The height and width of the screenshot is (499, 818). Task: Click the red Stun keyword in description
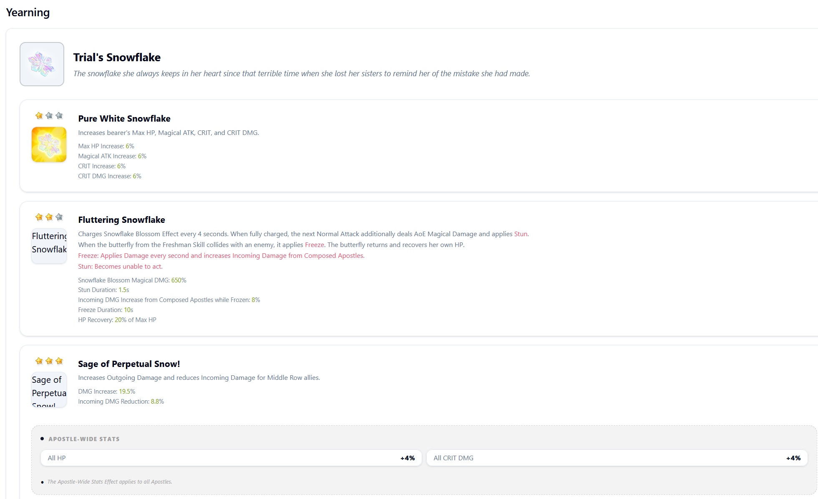click(521, 234)
